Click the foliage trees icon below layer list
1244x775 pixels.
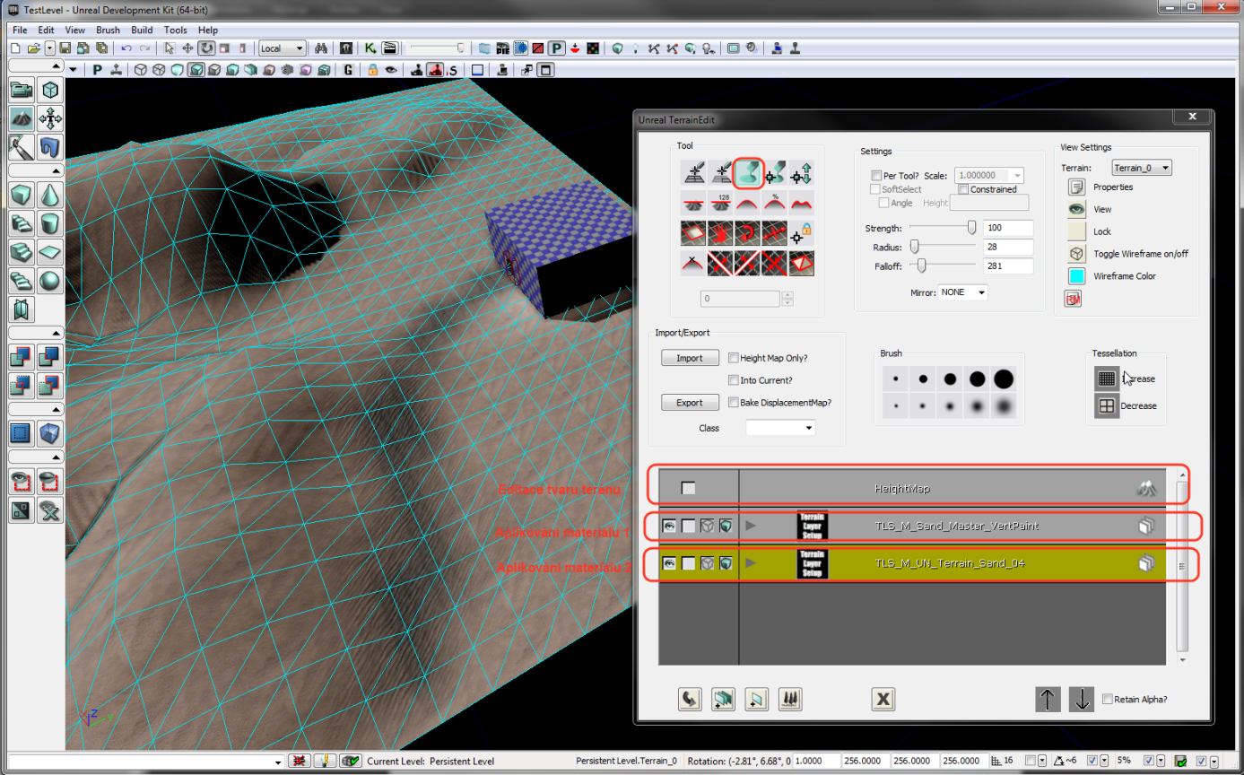click(x=789, y=700)
